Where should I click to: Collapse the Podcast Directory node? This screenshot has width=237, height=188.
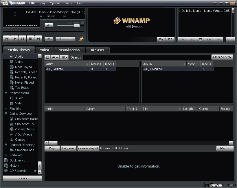pyautogui.click(x=6, y=145)
